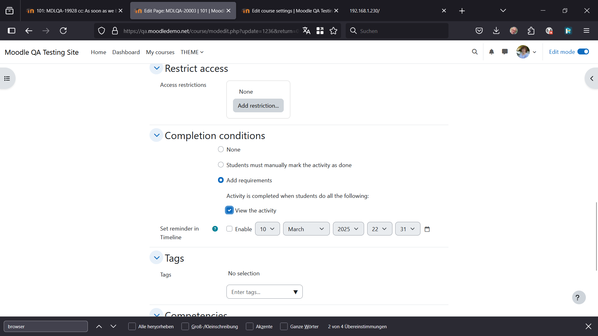Screen dimensions: 598x336
Task: Check Ganze Wörter option
Action: (x=284, y=326)
